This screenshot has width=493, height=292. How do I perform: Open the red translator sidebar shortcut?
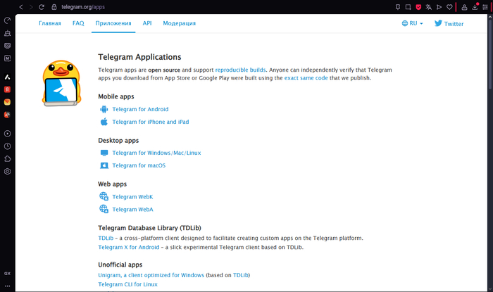click(x=7, y=115)
